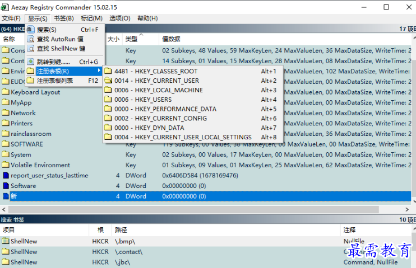The image size is (416, 268).
Task: Select HKEY_CLASSES_ROOT from submenu
Action: (x=193, y=71)
